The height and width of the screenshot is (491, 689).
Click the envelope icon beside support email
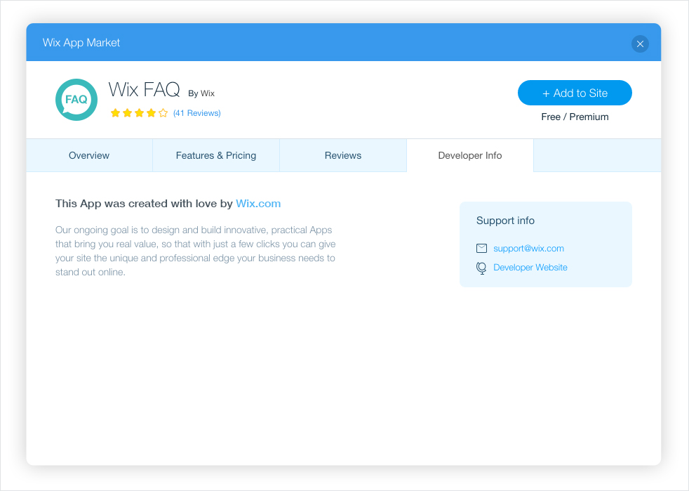point(481,249)
